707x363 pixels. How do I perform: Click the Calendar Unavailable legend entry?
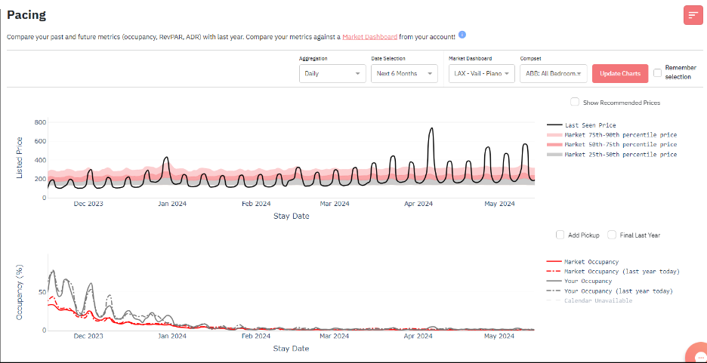(597, 300)
